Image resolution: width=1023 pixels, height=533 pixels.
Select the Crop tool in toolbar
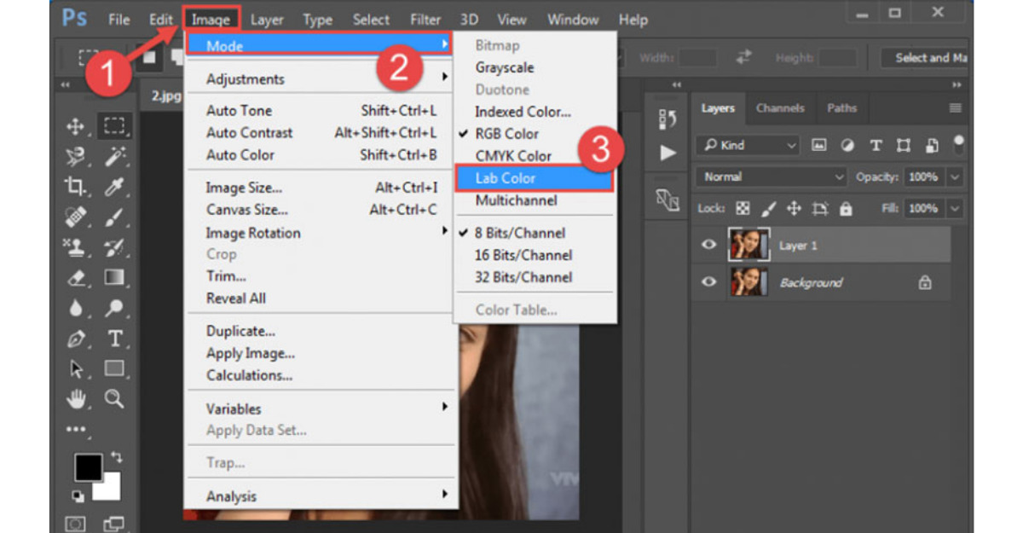tap(77, 188)
